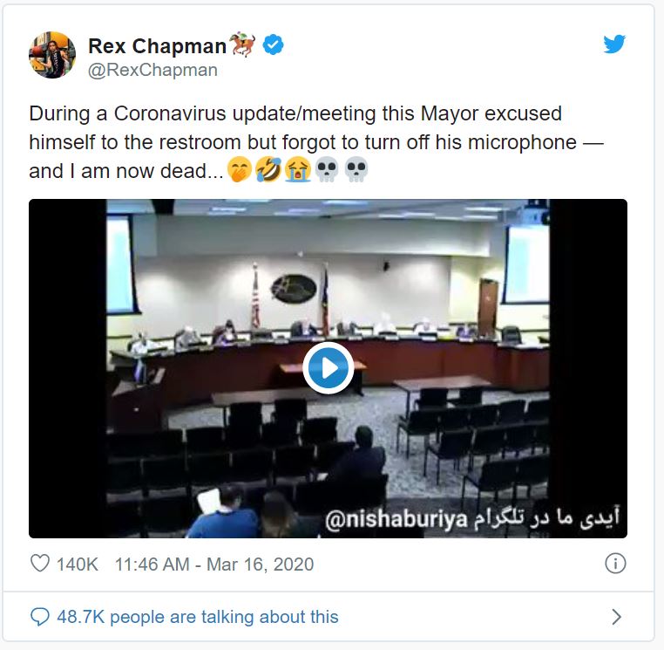Open Rex Chapman's profile picture

(52, 55)
